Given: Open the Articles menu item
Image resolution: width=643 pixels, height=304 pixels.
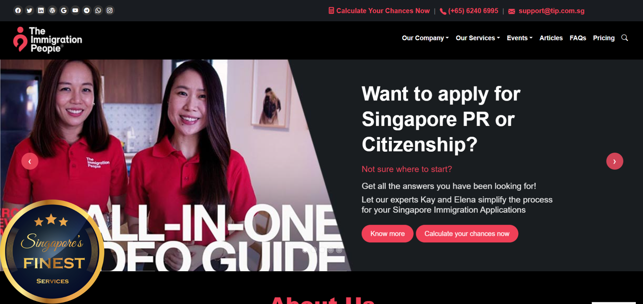Looking at the screenshot, I should 551,38.
